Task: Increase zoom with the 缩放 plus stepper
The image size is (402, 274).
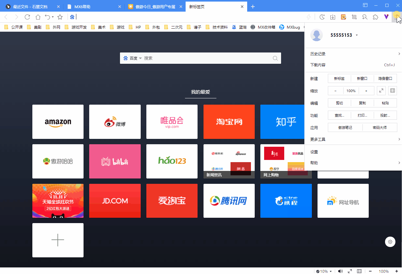Action: pyautogui.click(x=366, y=90)
